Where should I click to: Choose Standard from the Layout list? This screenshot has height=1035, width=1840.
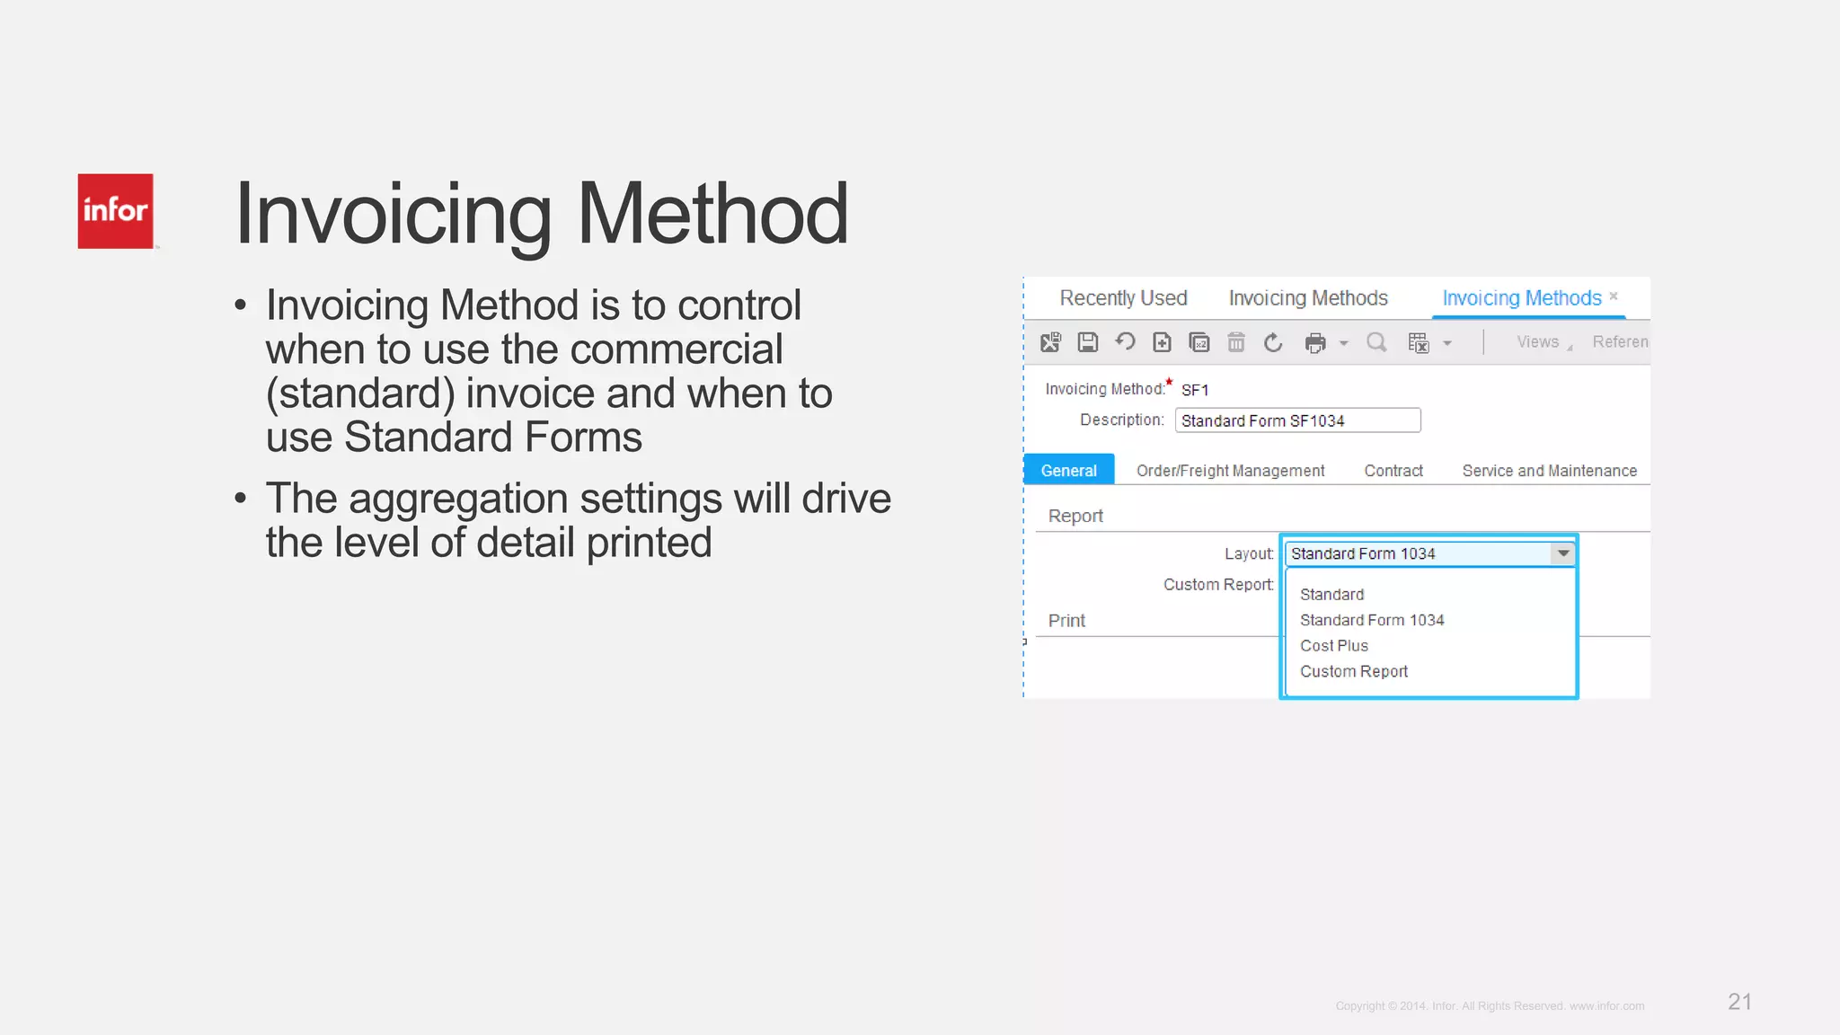click(x=1331, y=595)
